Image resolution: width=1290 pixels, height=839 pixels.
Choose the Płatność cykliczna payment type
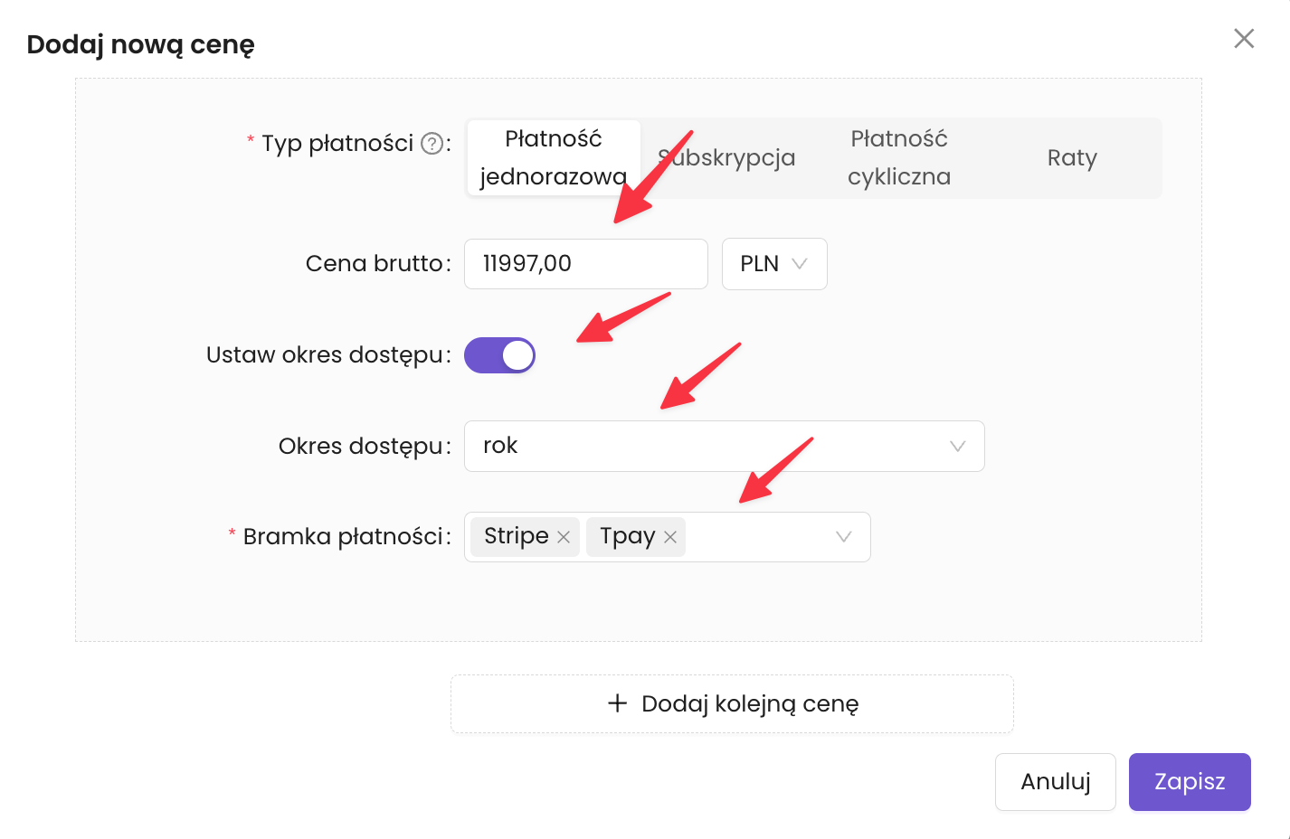click(899, 157)
